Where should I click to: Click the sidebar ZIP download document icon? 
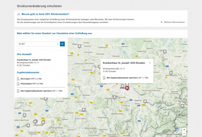click(x=18, y=91)
